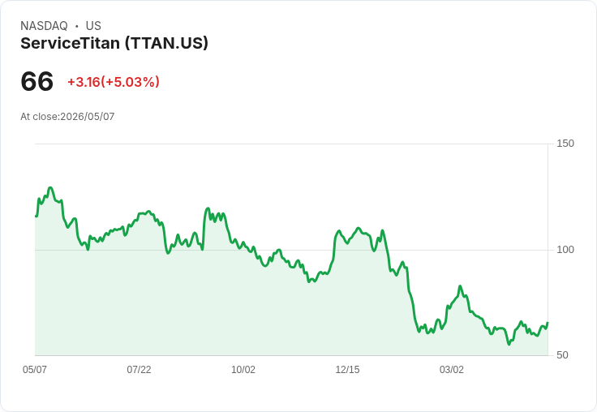The width and height of the screenshot is (597, 412).
Task: Click the 100 value on the price axis
Action: 565,250
